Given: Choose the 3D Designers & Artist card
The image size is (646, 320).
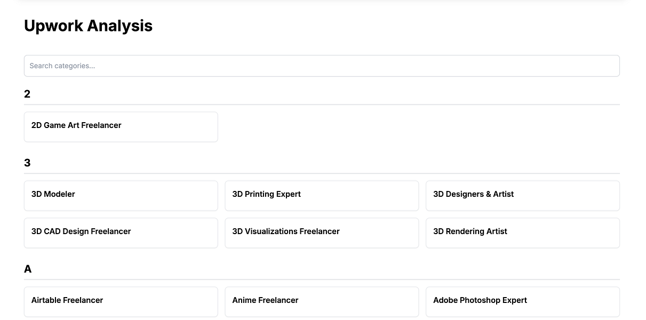Looking at the screenshot, I should (522, 195).
